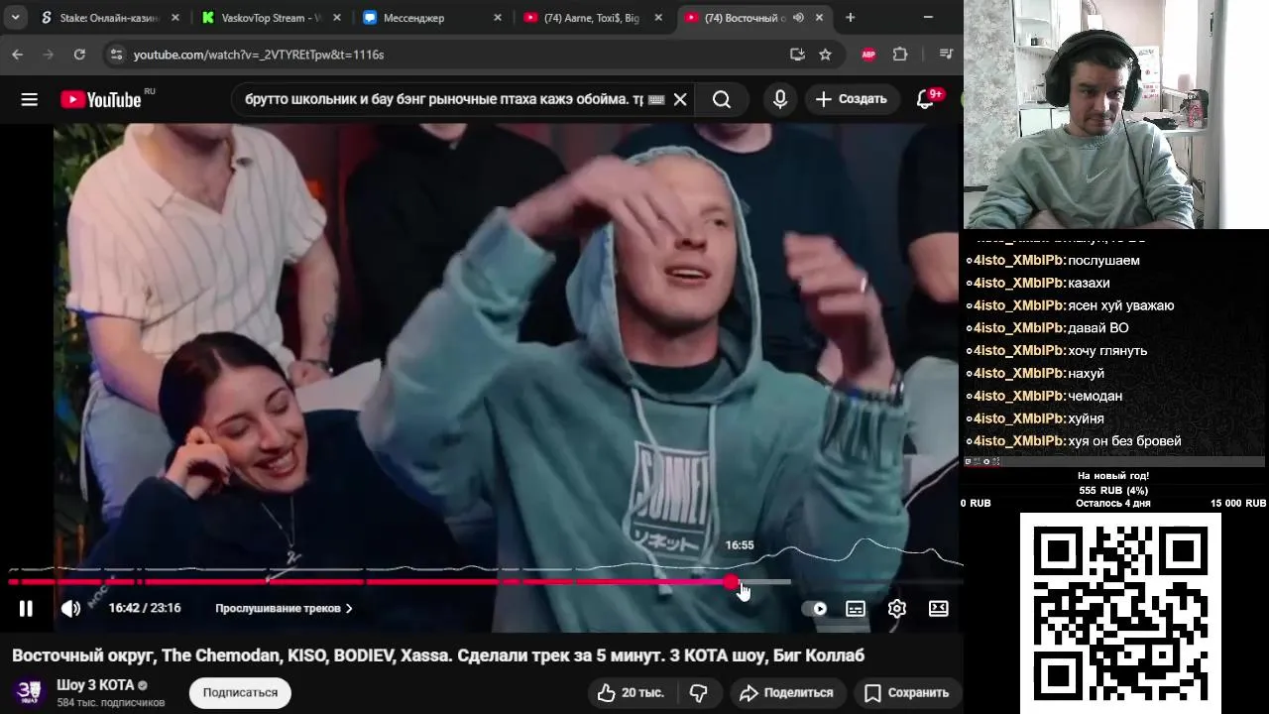Like the video (20 тыс.)
Image resolution: width=1269 pixels, height=714 pixels.
point(631,692)
